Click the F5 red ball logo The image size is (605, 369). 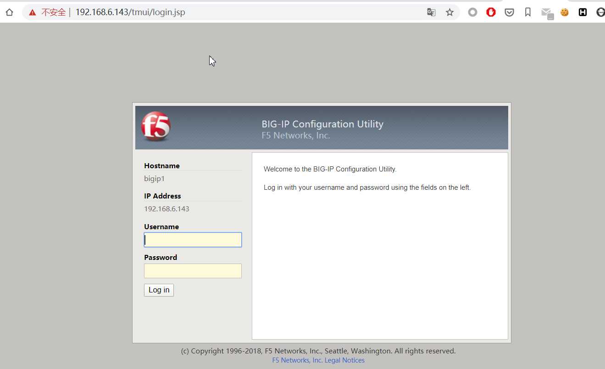click(156, 126)
